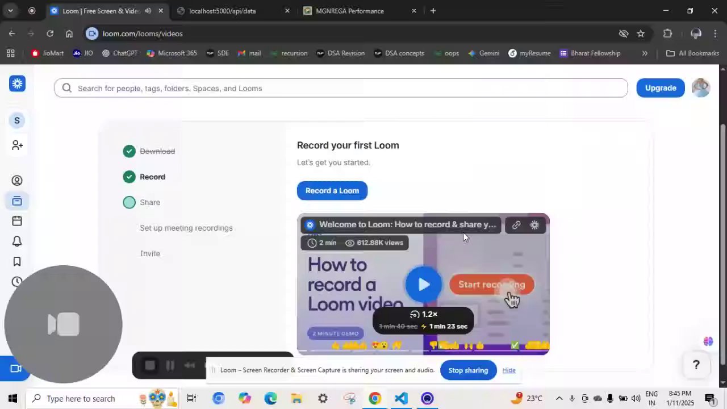Open the Meetings calendar sidebar icon
This screenshot has width=727, height=409.
tap(17, 221)
